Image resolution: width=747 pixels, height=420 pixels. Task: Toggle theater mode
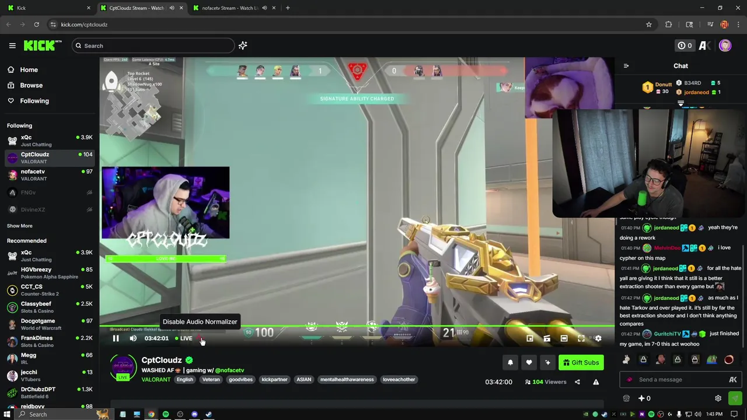coord(564,338)
